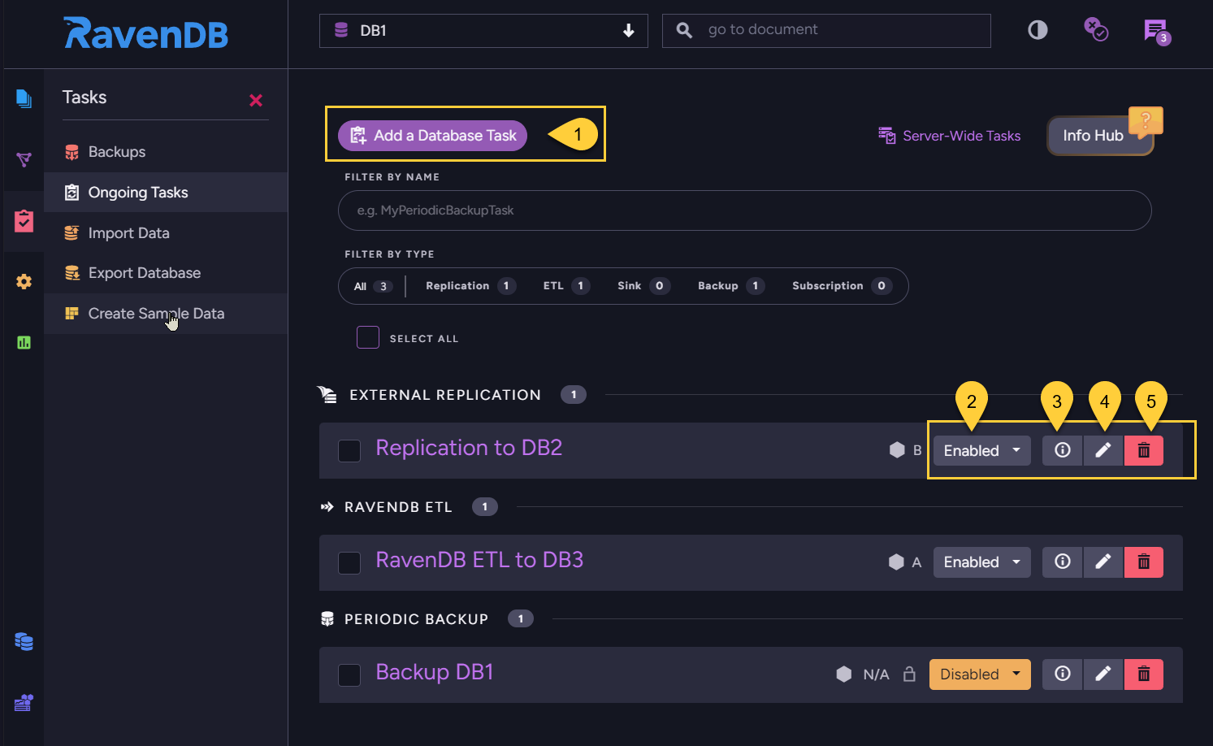The width and height of the screenshot is (1213, 746).
Task: Open Enabled state dropdown for RavenDB ETL to DB3
Action: [x=981, y=562]
